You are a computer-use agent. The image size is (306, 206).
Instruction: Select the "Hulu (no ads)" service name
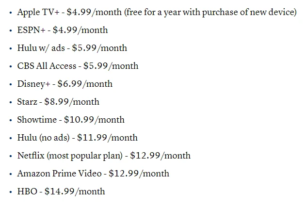coord(43,138)
